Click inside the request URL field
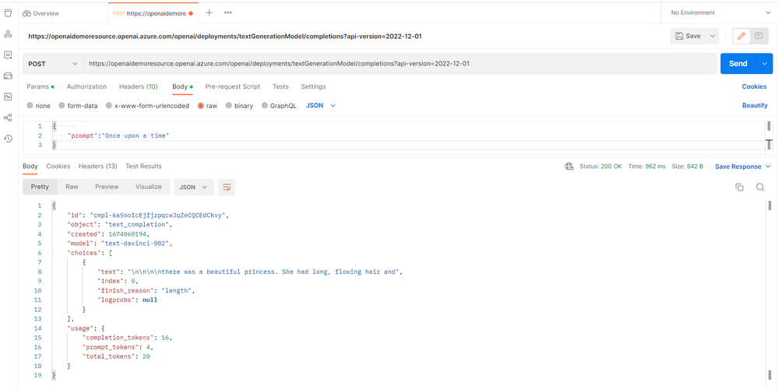 point(401,64)
